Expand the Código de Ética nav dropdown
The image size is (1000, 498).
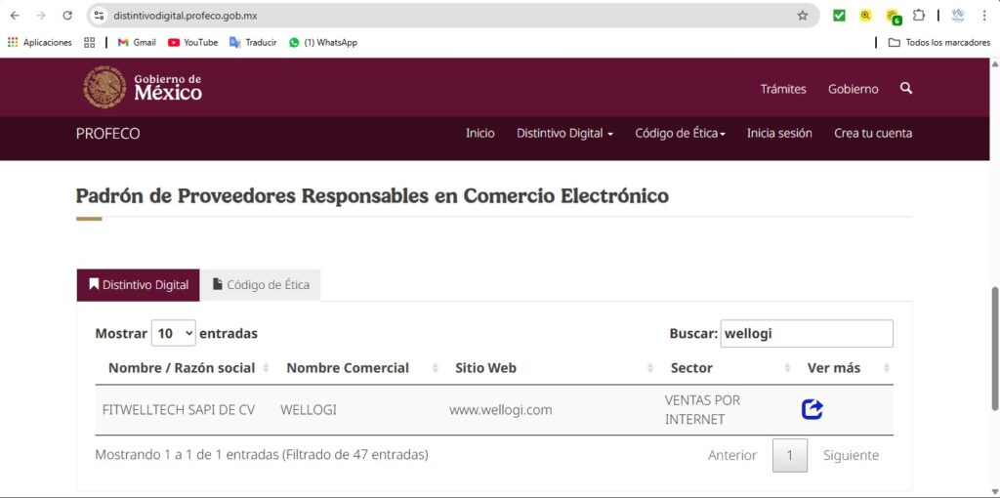coord(680,133)
